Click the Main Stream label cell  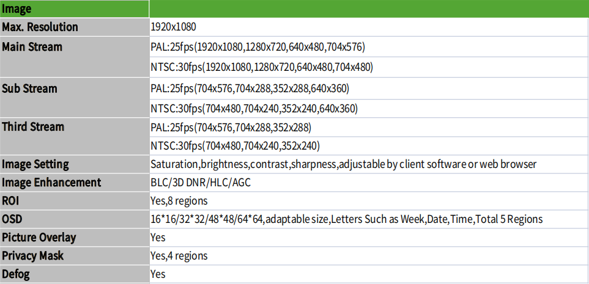coord(75,57)
